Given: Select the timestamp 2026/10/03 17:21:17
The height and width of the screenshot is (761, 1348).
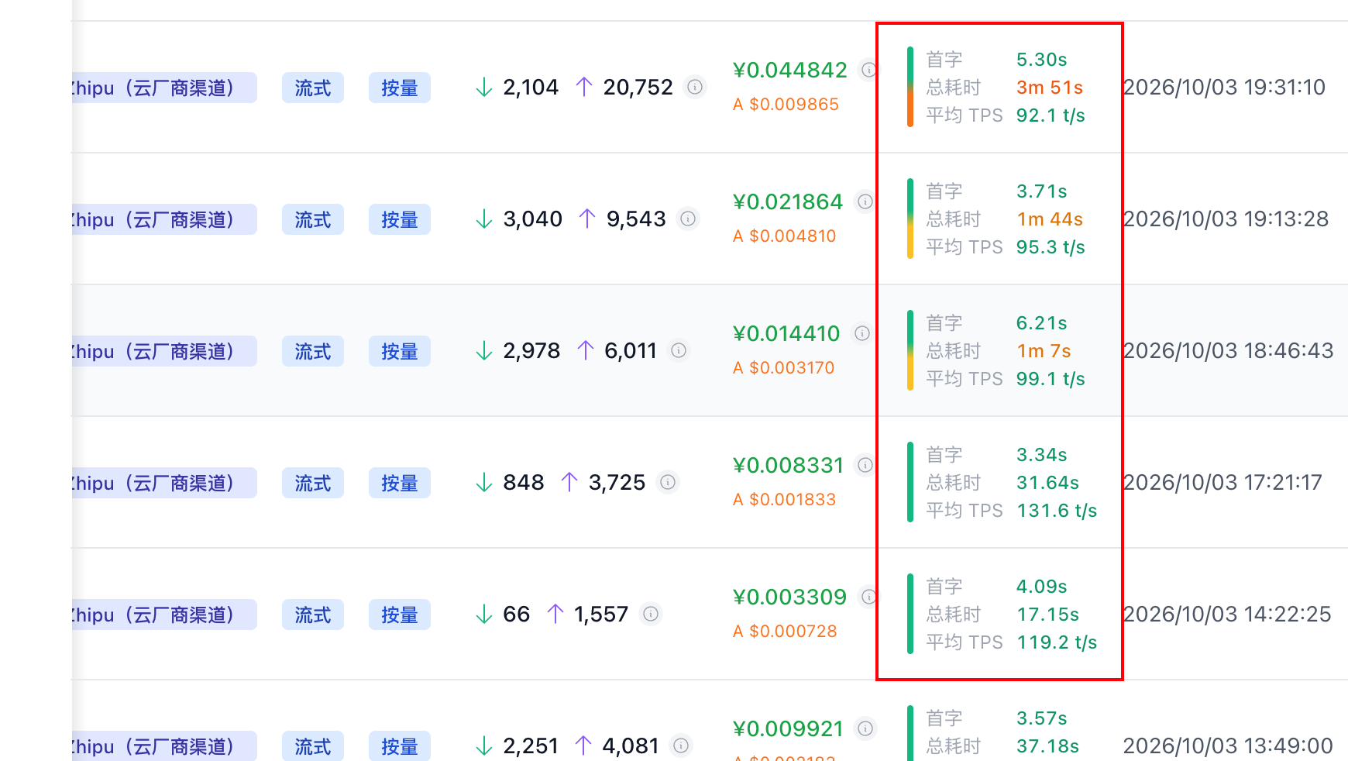Looking at the screenshot, I should point(1223,482).
